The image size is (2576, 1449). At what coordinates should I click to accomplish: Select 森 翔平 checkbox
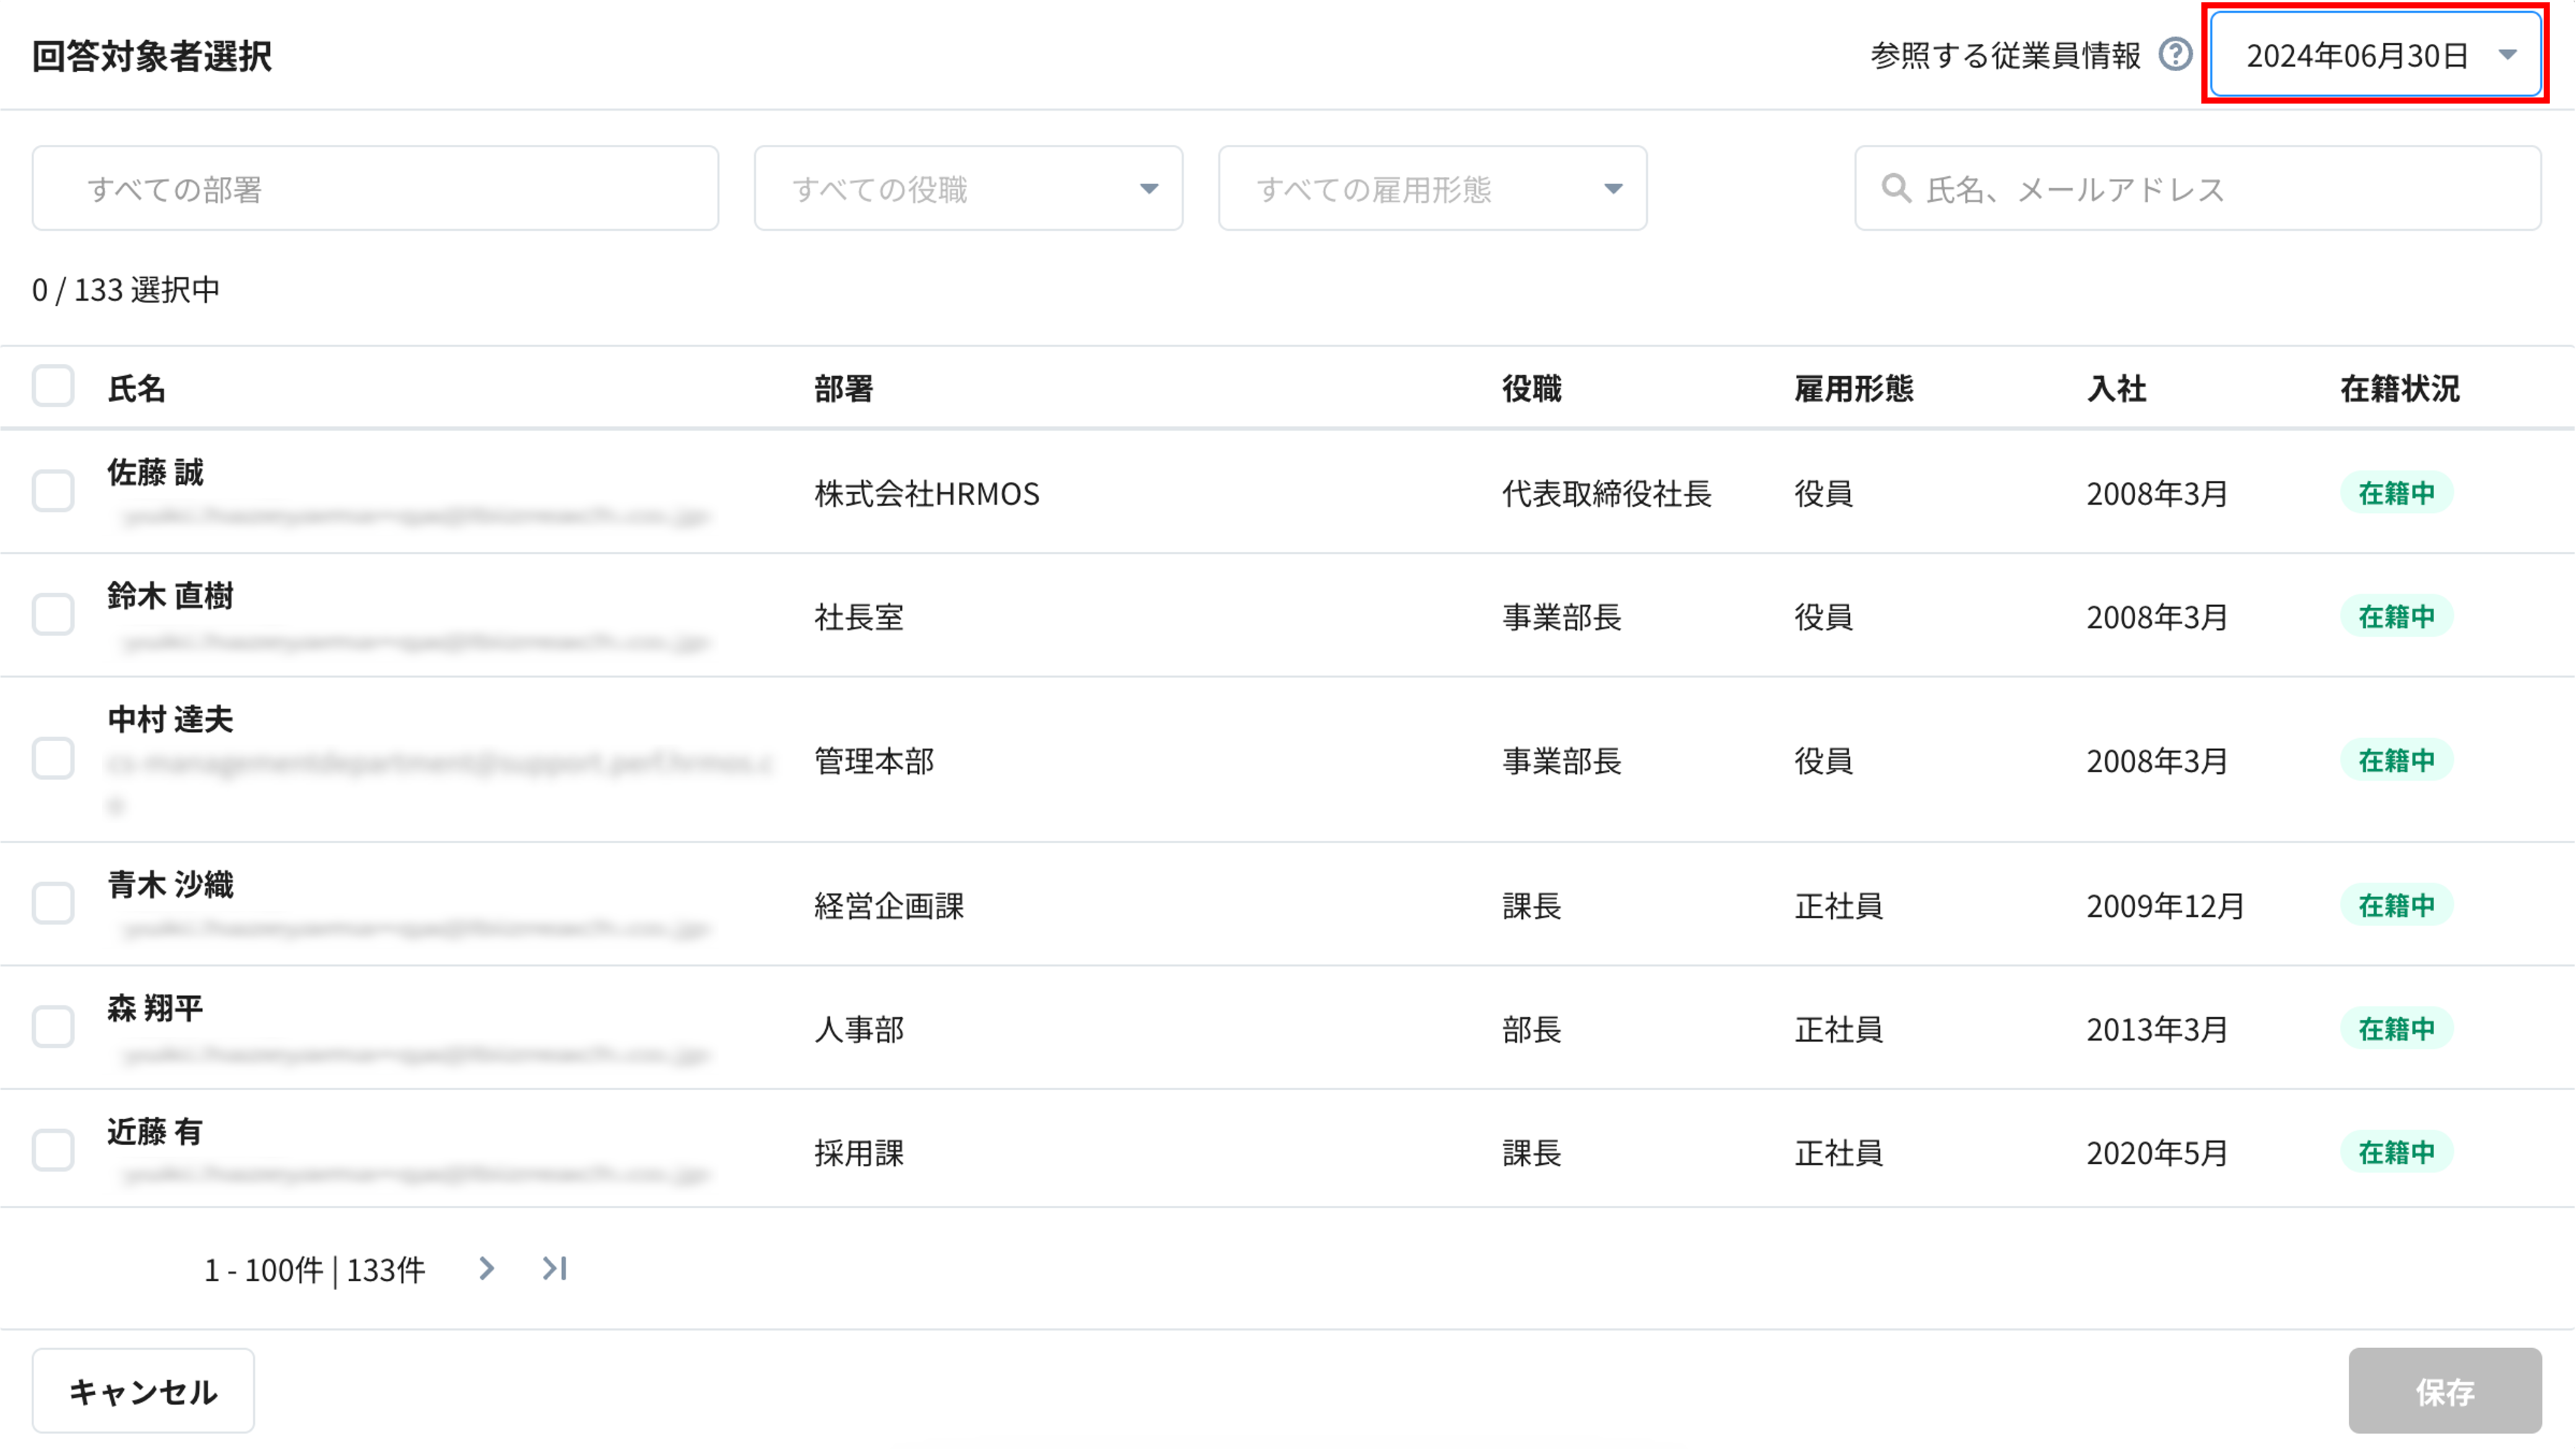[53, 1027]
